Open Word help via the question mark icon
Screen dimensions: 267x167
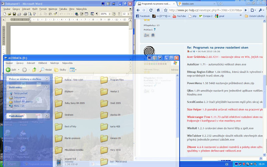(114, 14)
